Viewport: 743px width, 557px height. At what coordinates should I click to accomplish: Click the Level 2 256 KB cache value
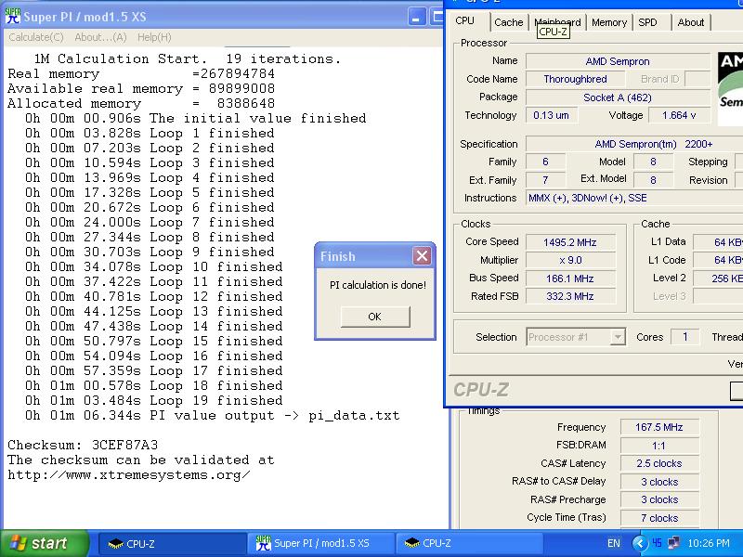(718, 278)
